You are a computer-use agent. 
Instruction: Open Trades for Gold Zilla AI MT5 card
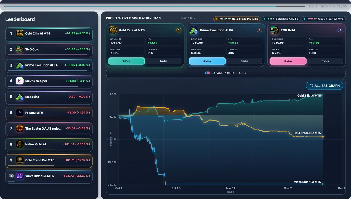click(x=163, y=61)
